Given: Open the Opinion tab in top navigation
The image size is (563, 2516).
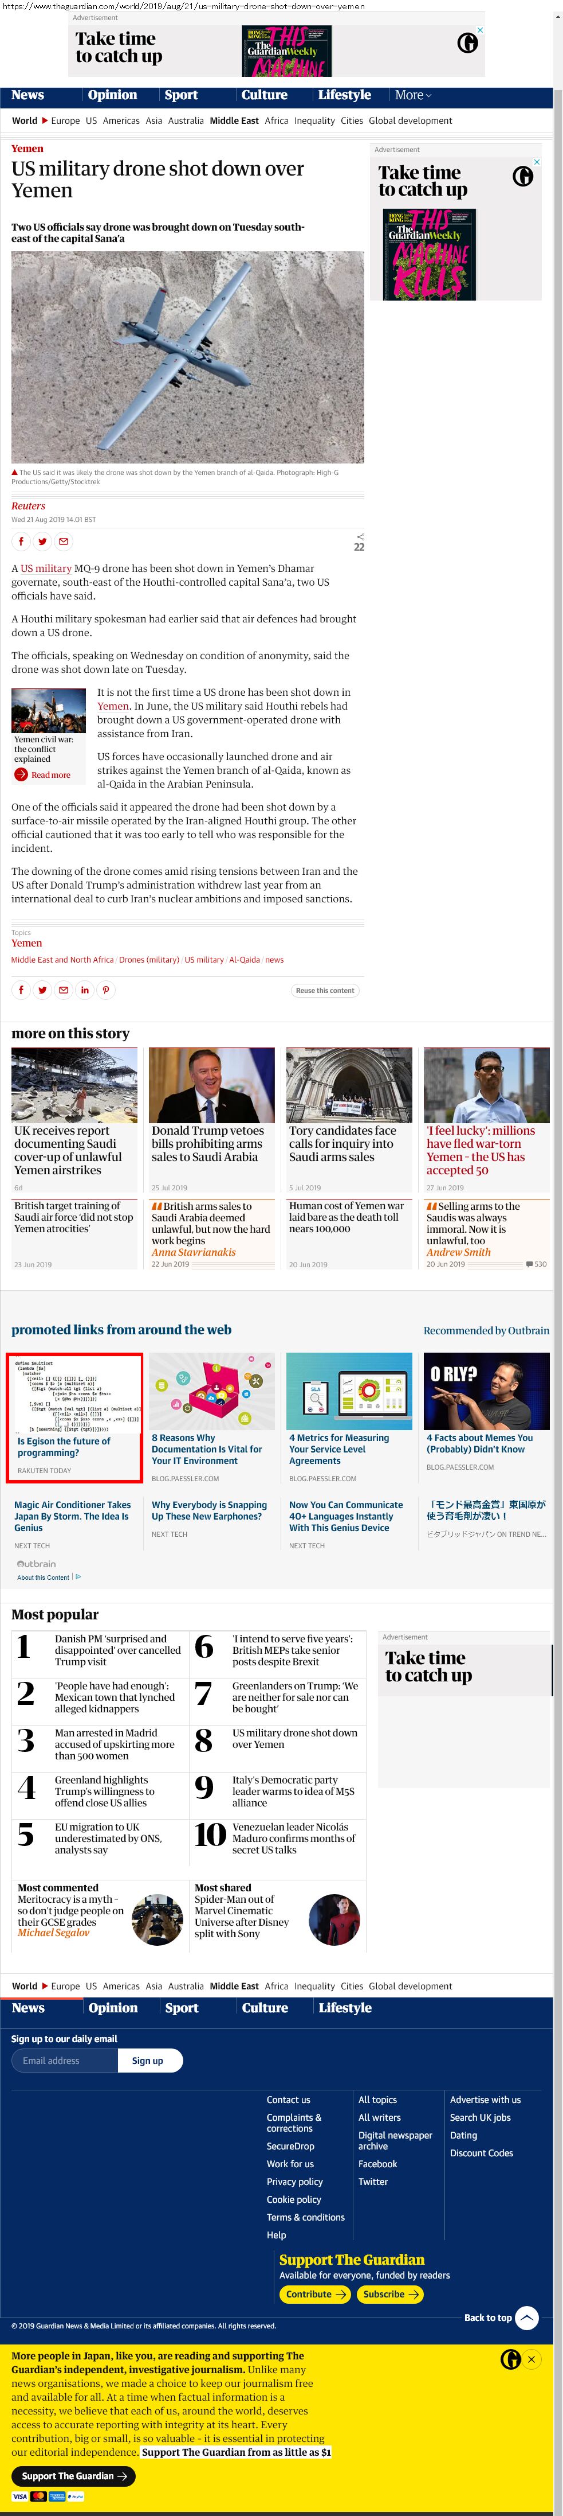Looking at the screenshot, I should click(x=112, y=95).
